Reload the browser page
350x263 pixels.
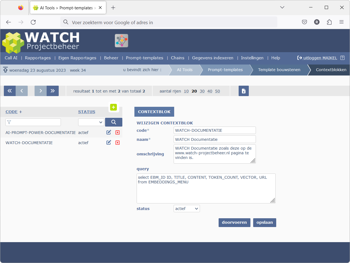(33, 22)
